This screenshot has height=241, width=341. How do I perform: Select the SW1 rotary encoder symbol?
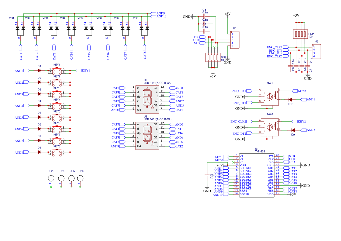coord(270,97)
